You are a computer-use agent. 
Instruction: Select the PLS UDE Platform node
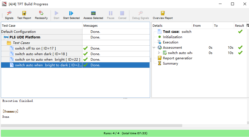tap(25, 37)
